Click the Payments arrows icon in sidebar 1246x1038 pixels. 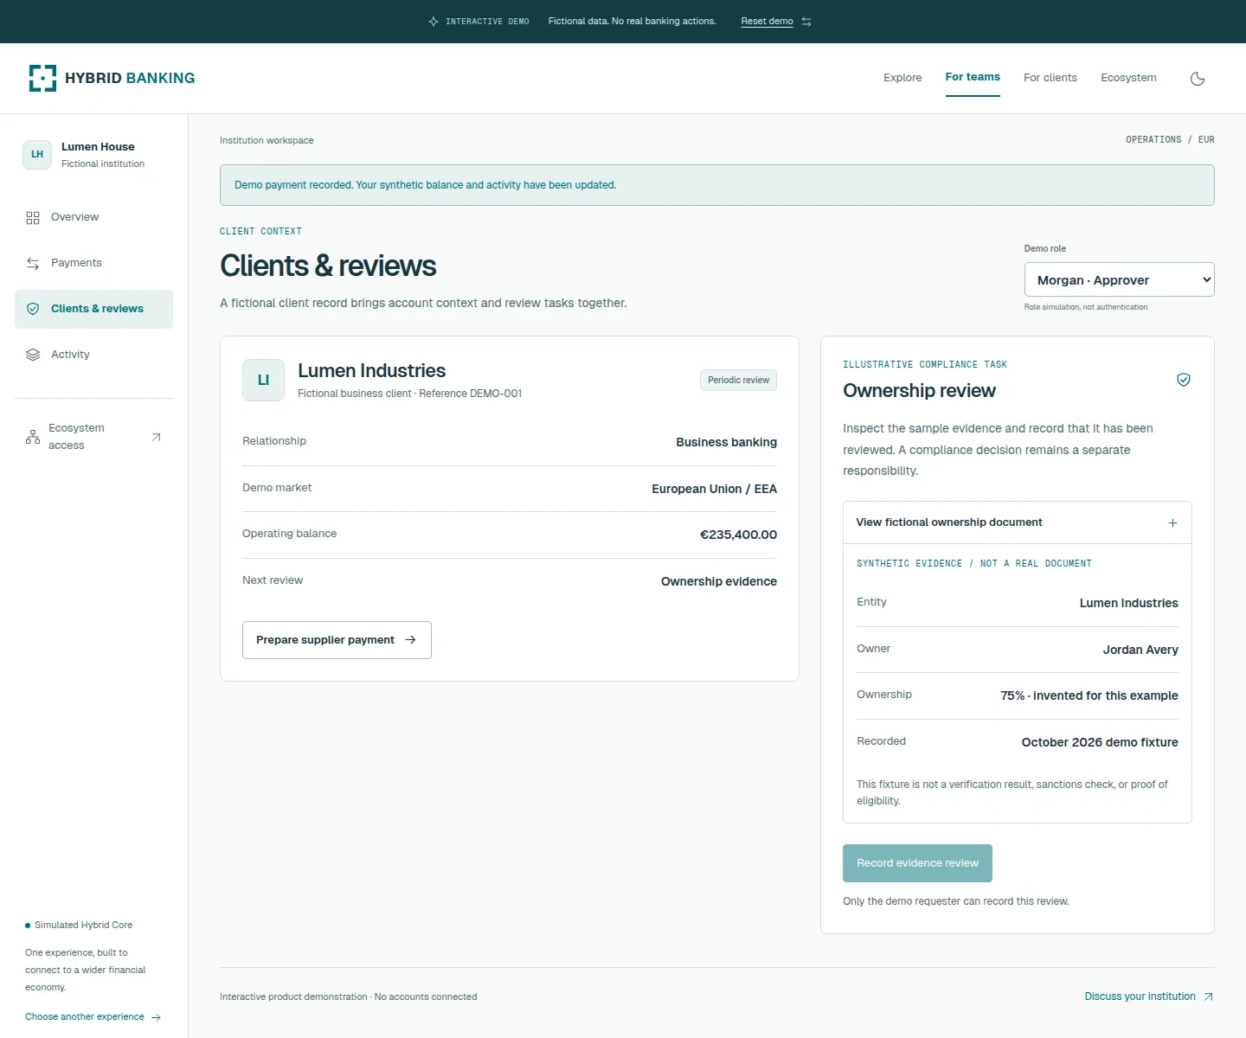(33, 264)
